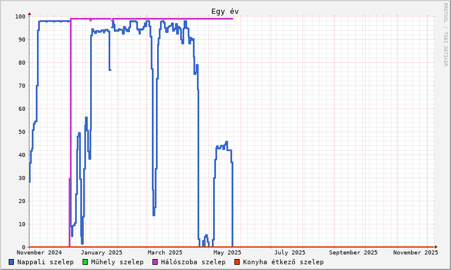
Task: Click the 50 value on y-axis
Action: [21, 132]
